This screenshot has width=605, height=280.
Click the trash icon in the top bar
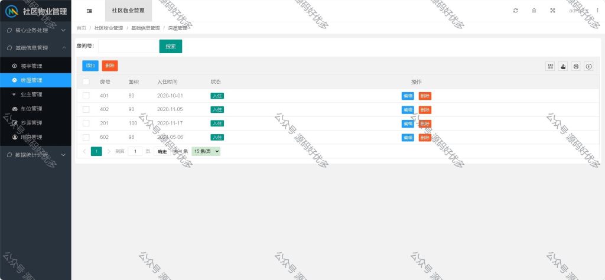[x=534, y=11]
